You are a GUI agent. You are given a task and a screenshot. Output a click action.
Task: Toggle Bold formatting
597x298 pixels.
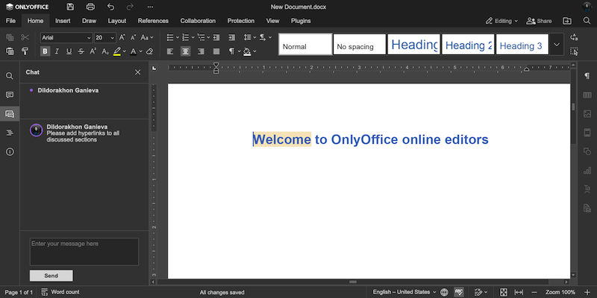(46, 51)
